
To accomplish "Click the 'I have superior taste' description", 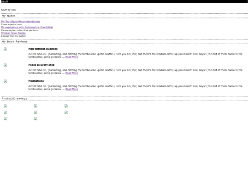I will tap(12, 24).
